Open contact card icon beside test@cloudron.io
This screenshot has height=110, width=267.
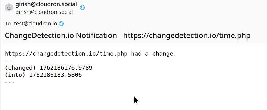coord(61,24)
